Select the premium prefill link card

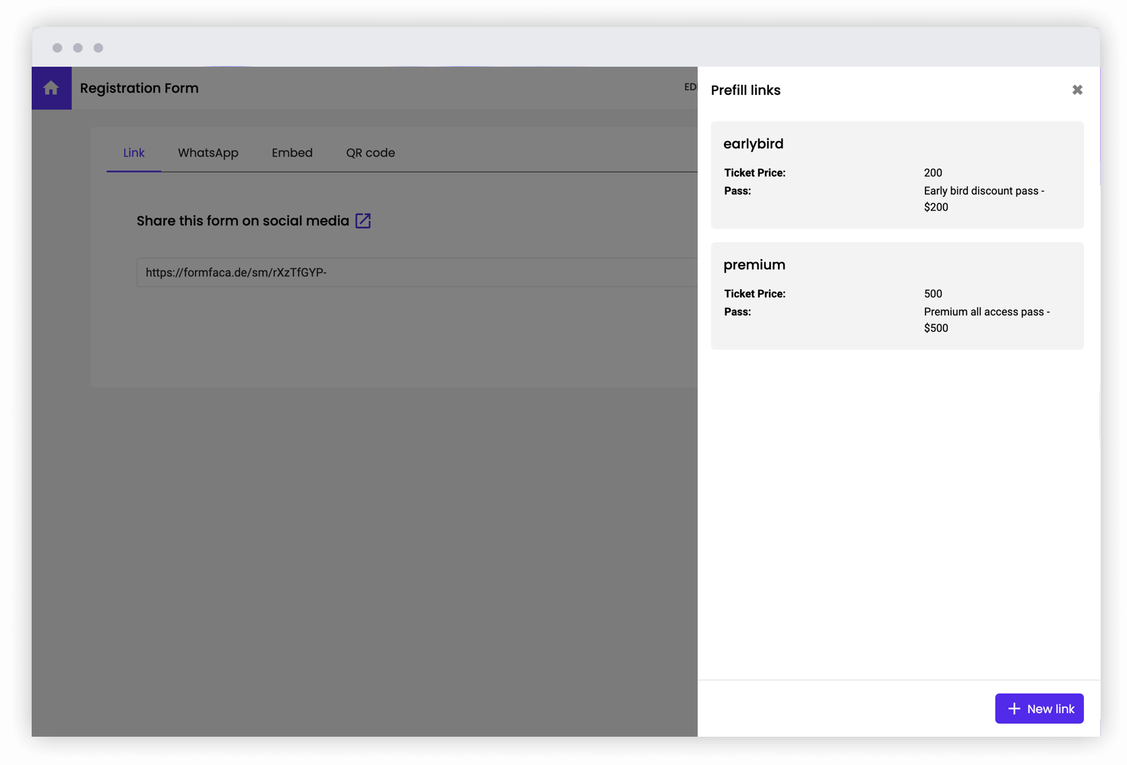tap(896, 296)
